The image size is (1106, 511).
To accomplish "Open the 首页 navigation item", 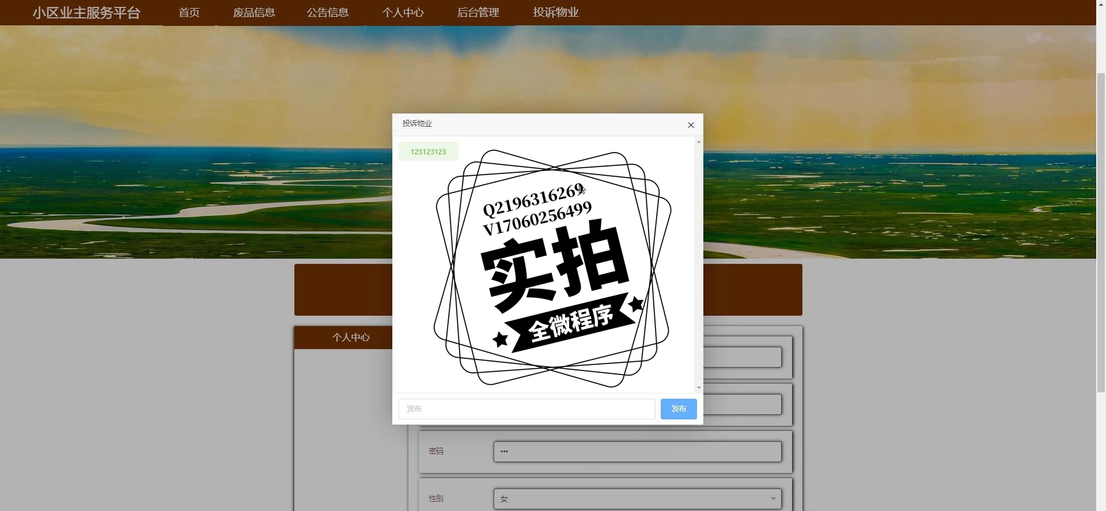I will coord(189,13).
